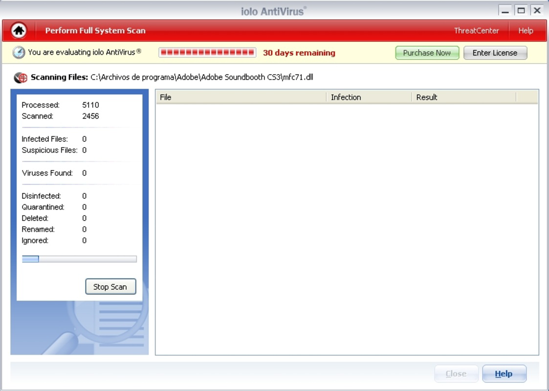Click the 'Suspicious Files:' label
549x391 pixels.
49,150
